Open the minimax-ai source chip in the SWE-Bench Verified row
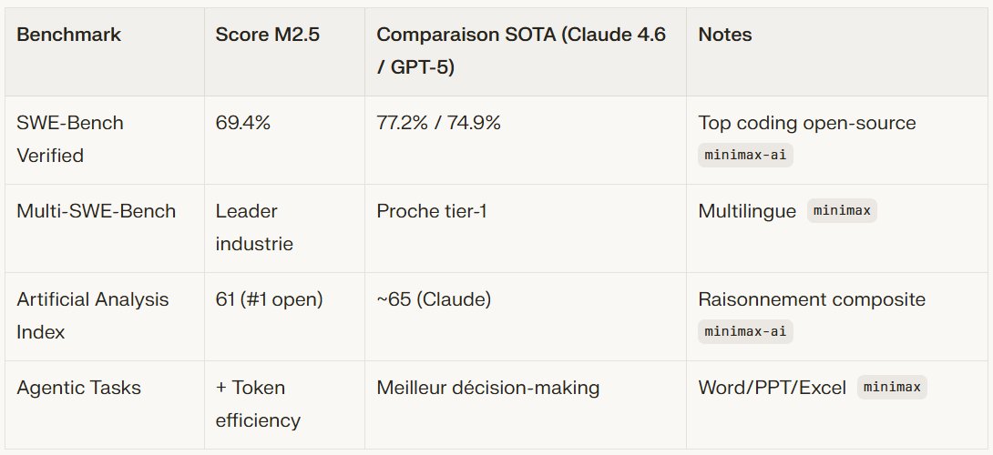The width and height of the screenshot is (993, 455). [x=745, y=155]
